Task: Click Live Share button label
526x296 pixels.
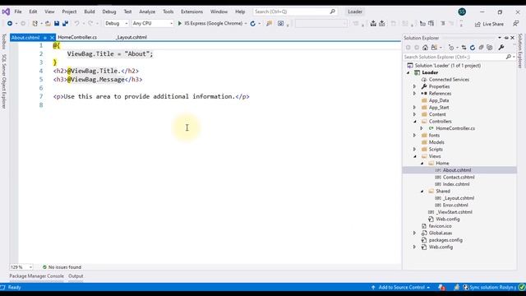Action: [x=493, y=24]
